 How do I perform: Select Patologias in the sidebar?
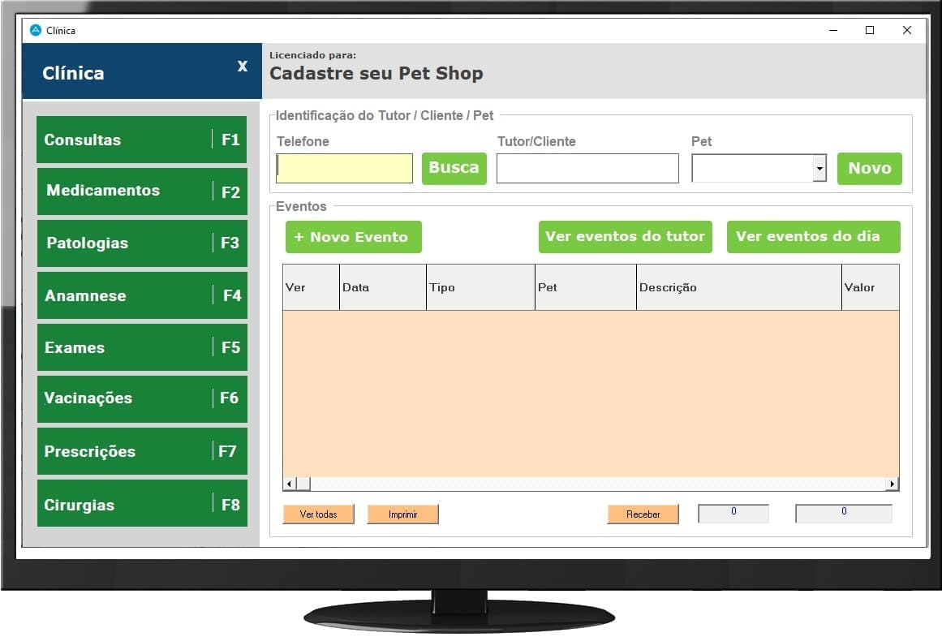[x=141, y=243]
